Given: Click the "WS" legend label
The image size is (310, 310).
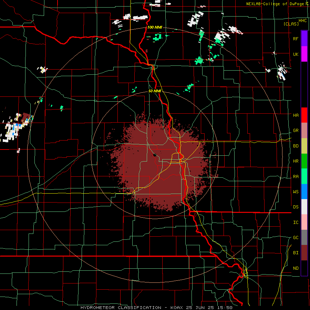Looking at the screenshot, I should click(x=296, y=192).
